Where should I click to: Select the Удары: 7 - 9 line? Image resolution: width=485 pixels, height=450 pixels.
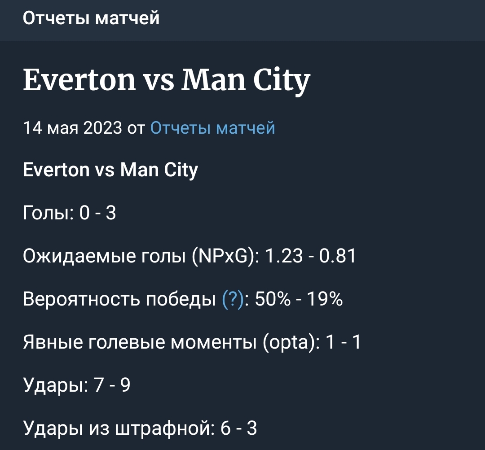pos(77,385)
